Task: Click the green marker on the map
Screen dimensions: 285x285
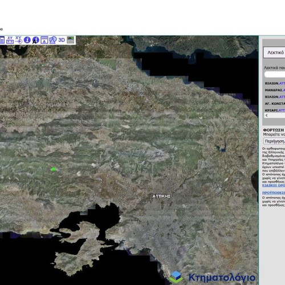Action: [54, 169]
